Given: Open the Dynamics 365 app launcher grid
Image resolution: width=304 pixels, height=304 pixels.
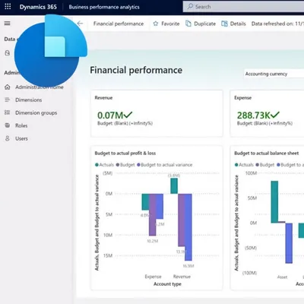Looking at the screenshot, I should (8, 7).
